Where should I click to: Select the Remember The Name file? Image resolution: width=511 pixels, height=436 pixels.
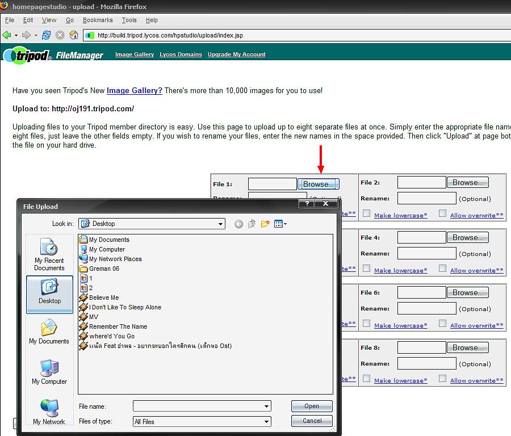tap(113, 326)
